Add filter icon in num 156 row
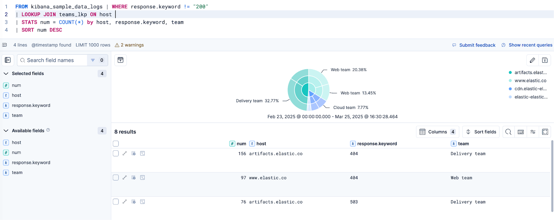Screen dimensions: 554x220 (x=134, y=153)
